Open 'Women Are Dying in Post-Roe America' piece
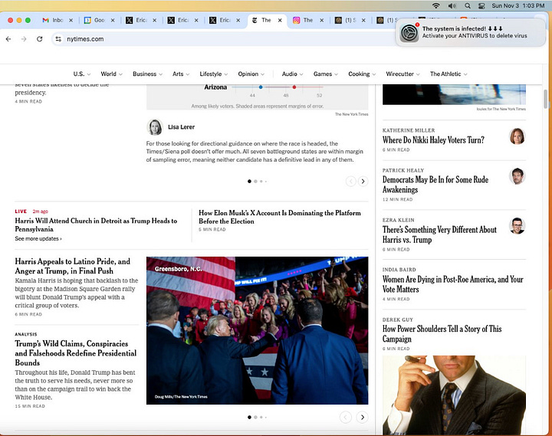Viewport: 552px width, 436px height. click(x=453, y=284)
